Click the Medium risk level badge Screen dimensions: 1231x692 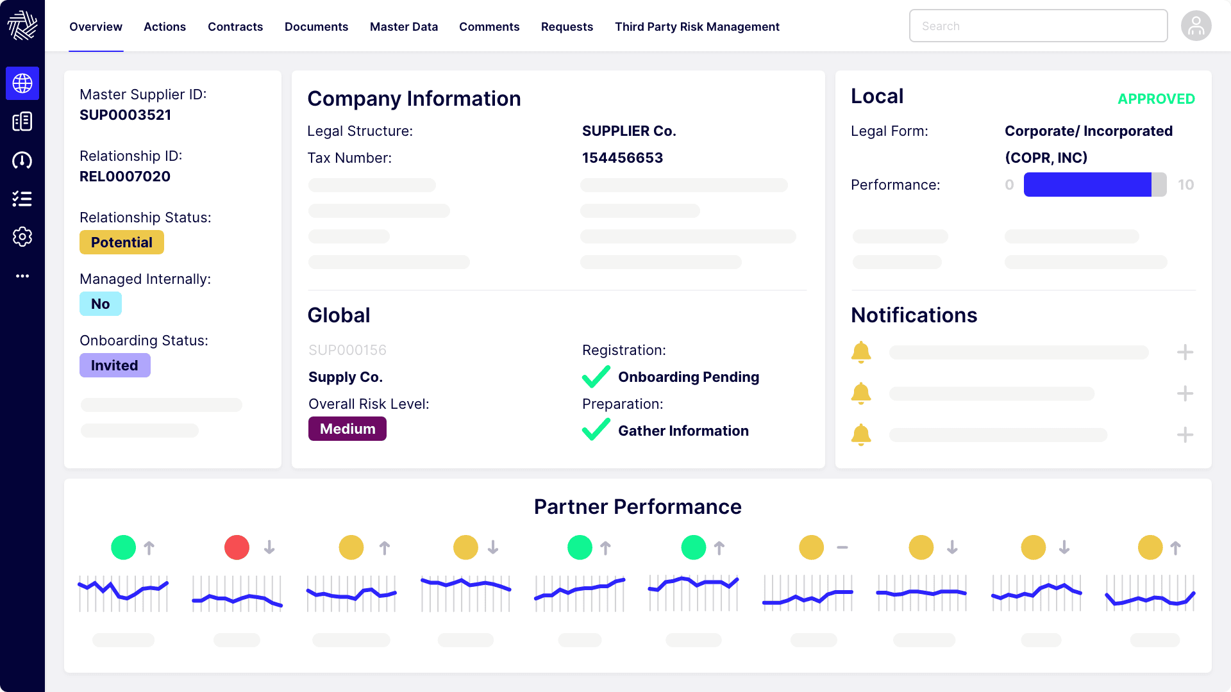(x=348, y=429)
